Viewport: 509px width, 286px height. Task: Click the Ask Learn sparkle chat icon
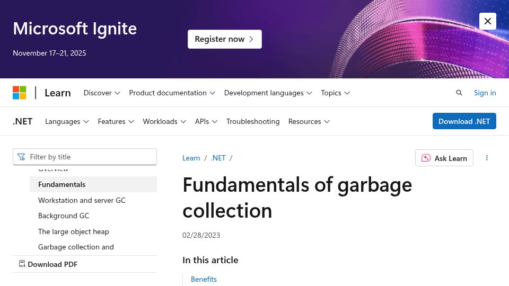point(426,158)
